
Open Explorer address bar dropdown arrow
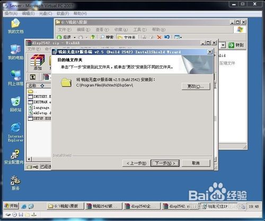[x=223, y=45]
